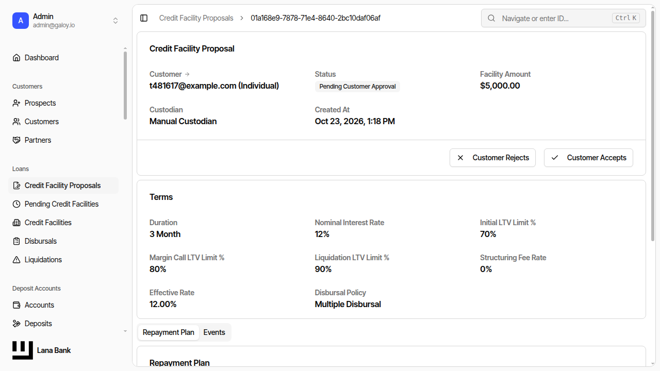The width and height of the screenshot is (660, 371).
Task: Click the Credit Facility Proposals pencil icon
Action: 16,185
